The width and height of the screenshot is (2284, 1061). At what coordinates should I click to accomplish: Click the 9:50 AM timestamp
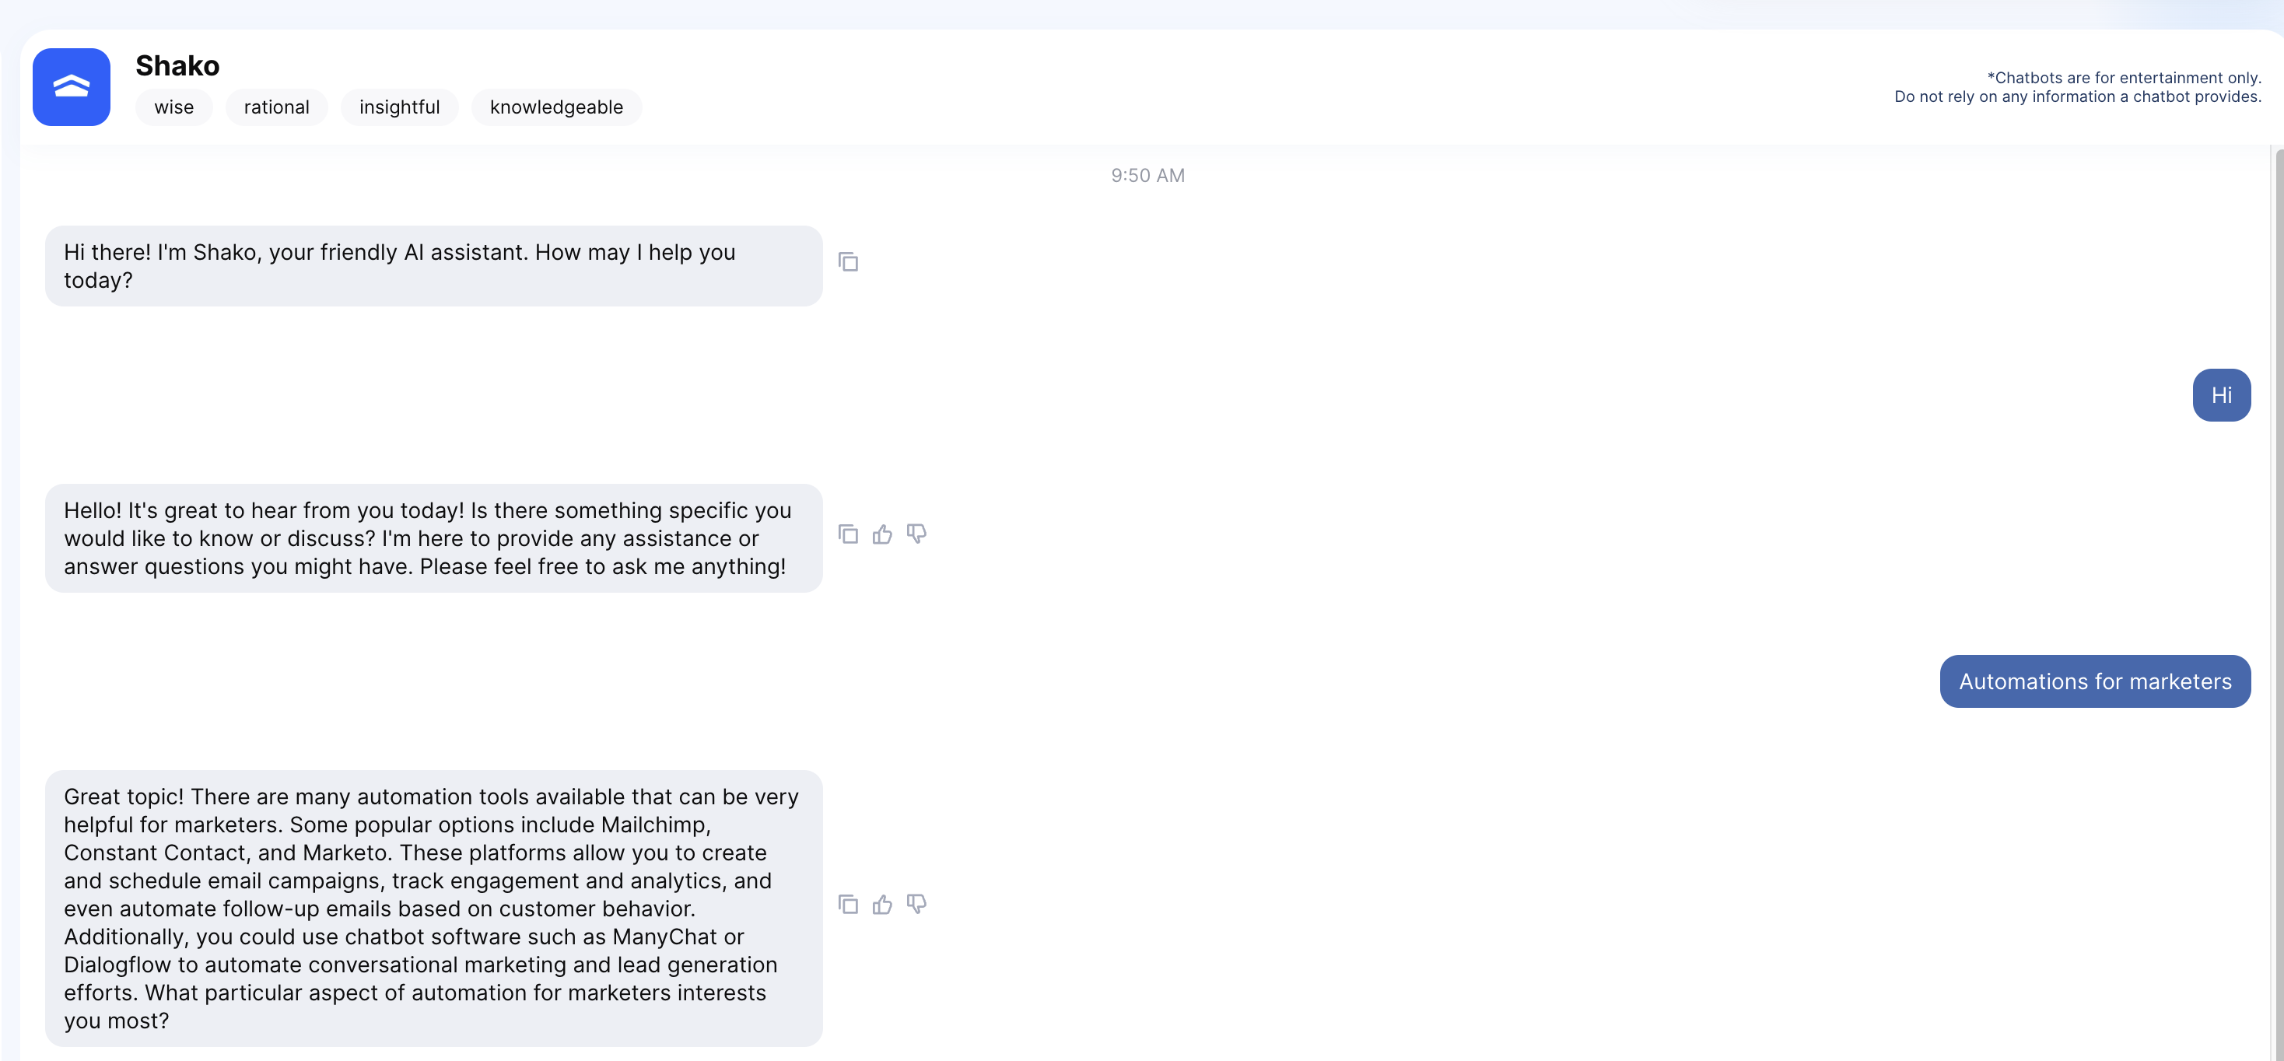1147,176
